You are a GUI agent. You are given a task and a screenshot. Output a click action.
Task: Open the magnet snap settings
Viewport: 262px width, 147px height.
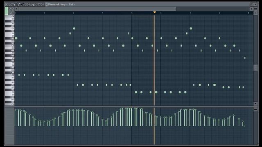click(14, 4)
